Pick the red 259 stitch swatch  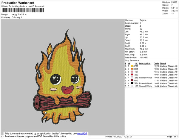[132, 75]
